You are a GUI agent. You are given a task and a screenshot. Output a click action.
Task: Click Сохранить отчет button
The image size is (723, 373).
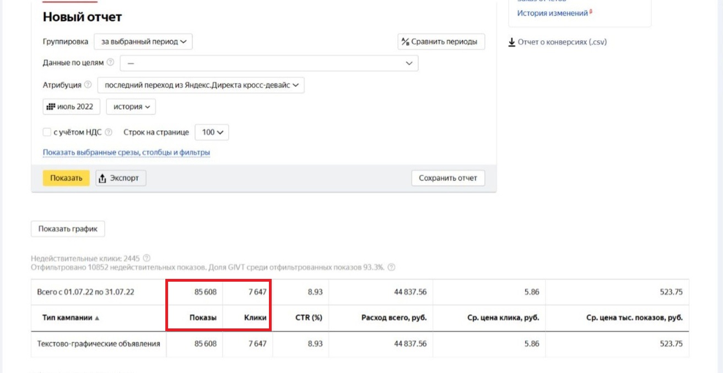point(448,178)
